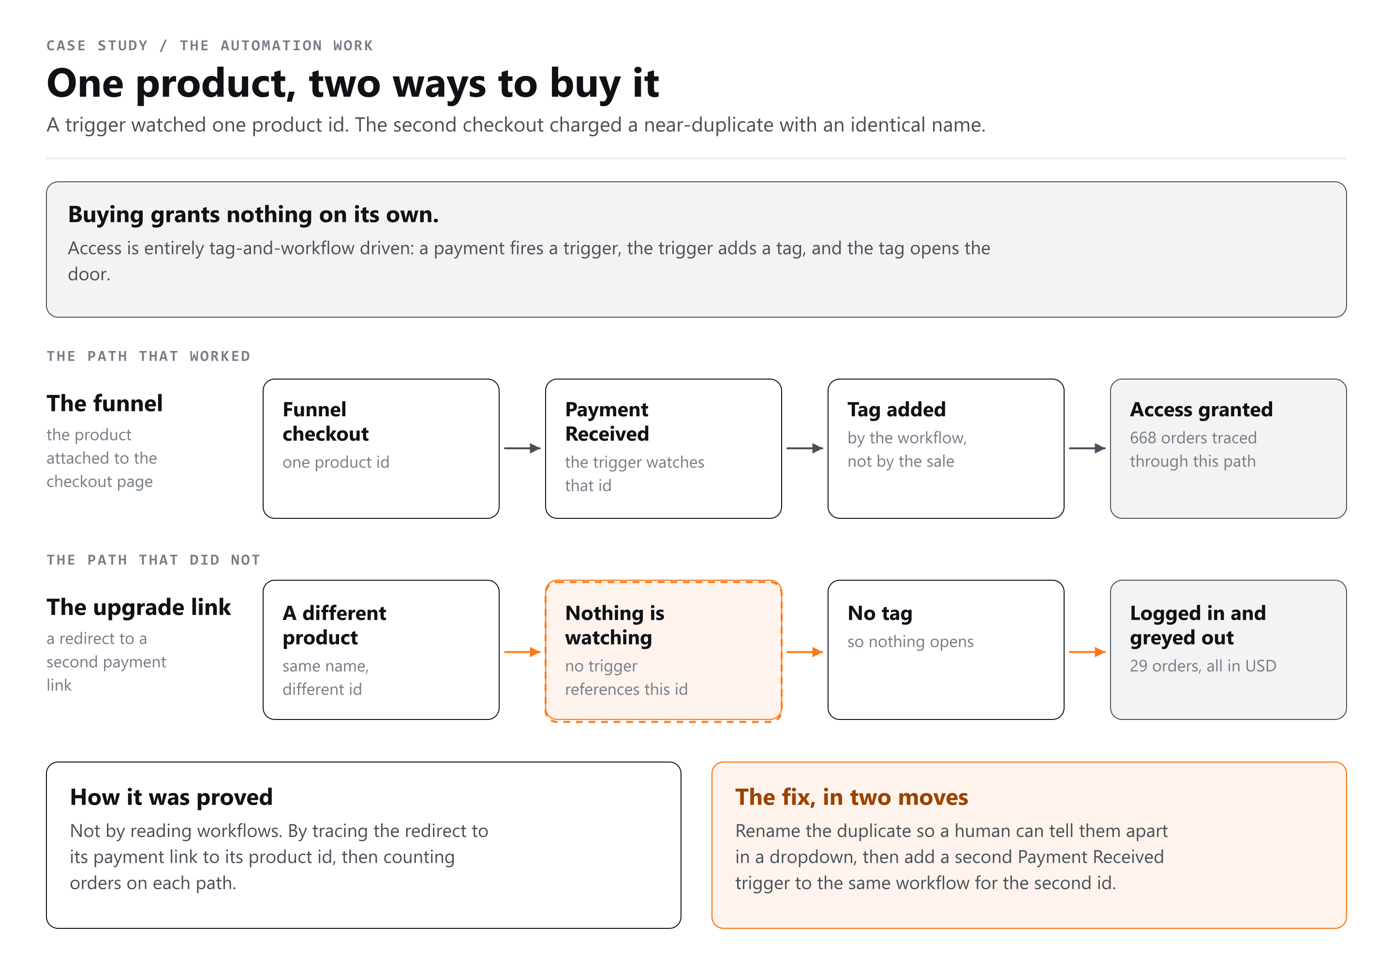Select the No tag step box
Image resolution: width=1393 pixels, height=968 pixels.
[946, 650]
